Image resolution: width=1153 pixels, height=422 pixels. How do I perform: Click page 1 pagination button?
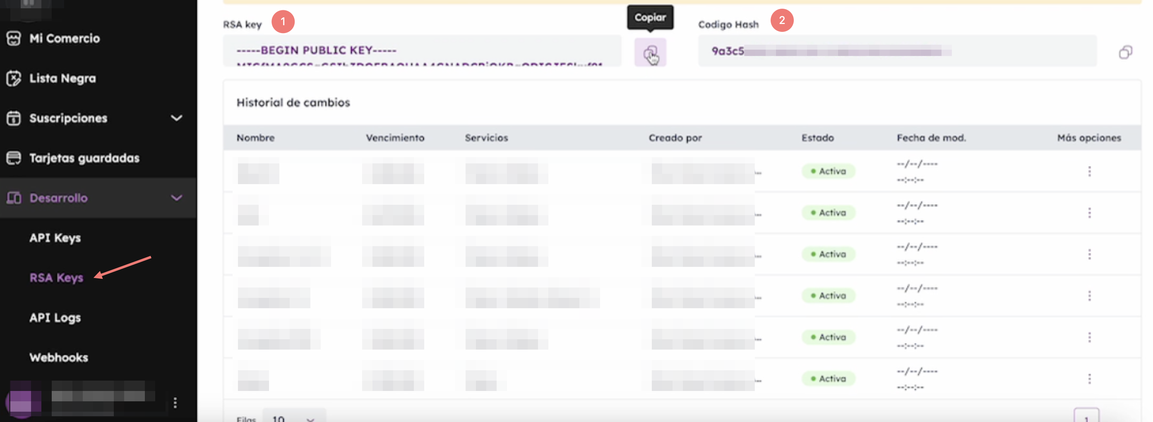coord(1086,417)
